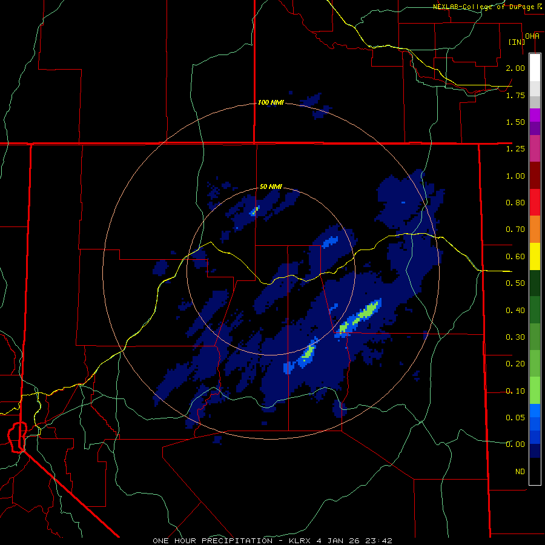Screen dimensions: 545x545
Task: Click the ND legend label
Action: [520, 471]
